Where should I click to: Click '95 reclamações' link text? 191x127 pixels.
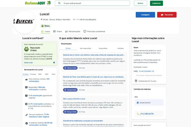click(x=37, y=104)
